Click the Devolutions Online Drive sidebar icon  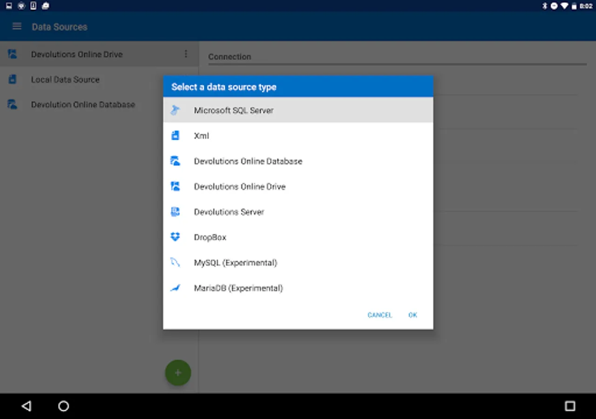[x=13, y=54]
